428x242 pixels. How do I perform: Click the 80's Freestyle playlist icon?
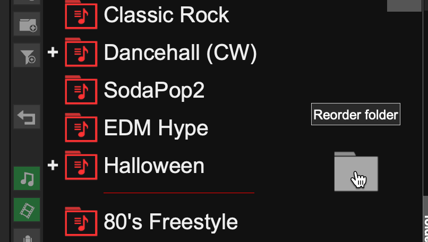[x=81, y=221]
